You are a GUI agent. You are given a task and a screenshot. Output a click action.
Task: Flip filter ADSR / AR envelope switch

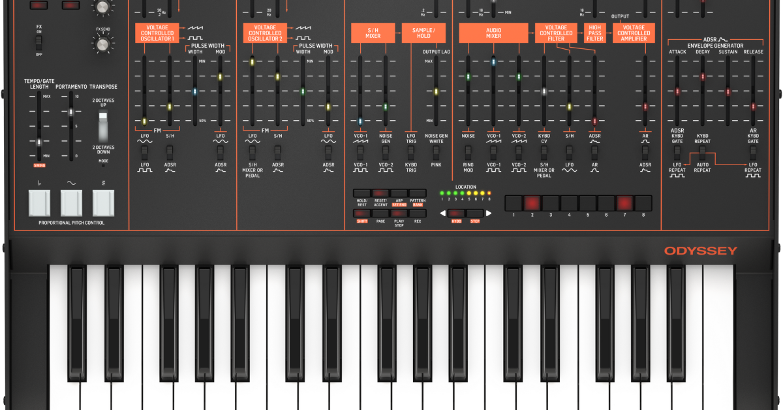tap(594, 152)
